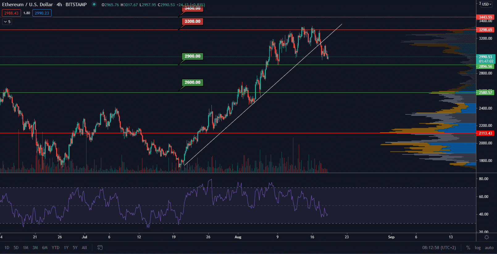
Task: Click the red sell price 2988.43 button
Action: point(11,13)
